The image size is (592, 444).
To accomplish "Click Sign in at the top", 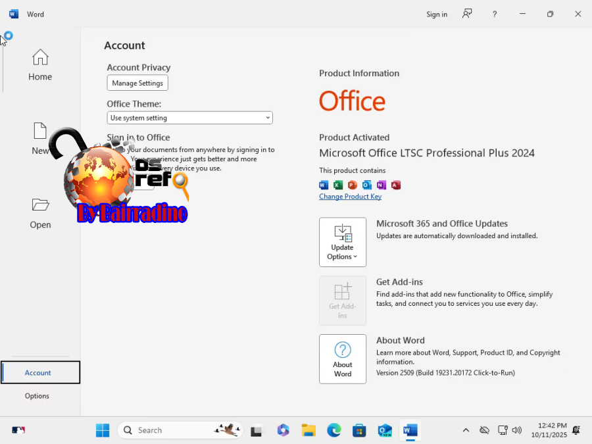I will coord(436,14).
